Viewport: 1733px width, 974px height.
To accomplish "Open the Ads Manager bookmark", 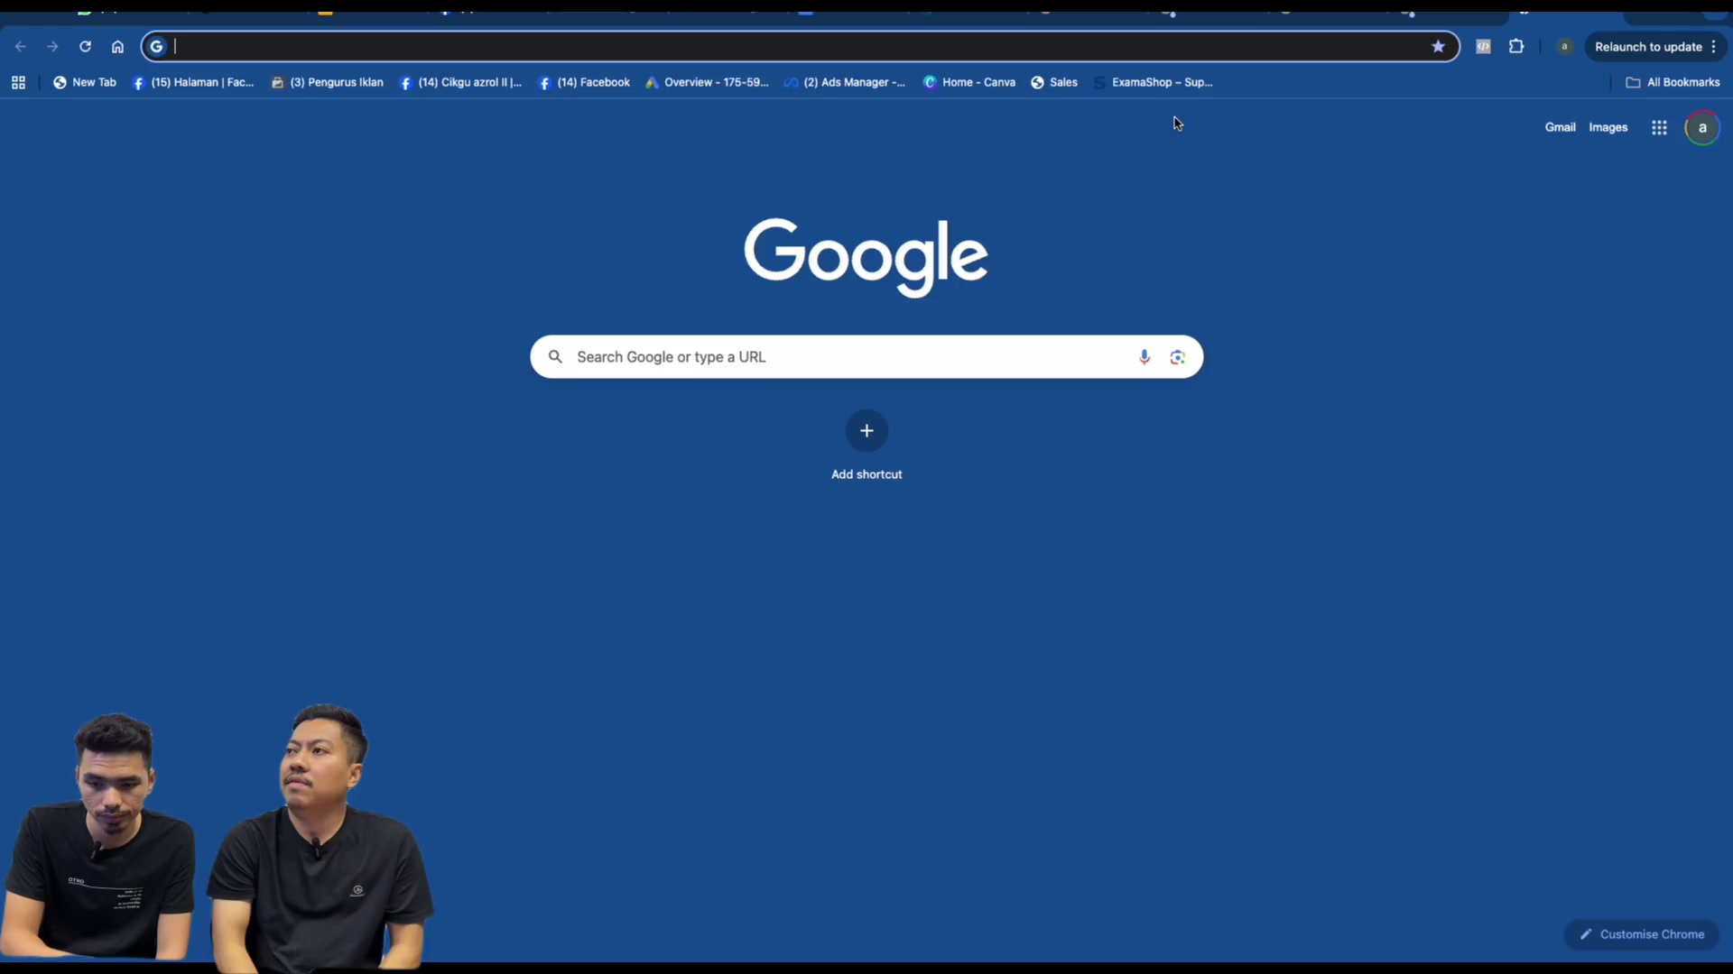I will [x=845, y=82].
